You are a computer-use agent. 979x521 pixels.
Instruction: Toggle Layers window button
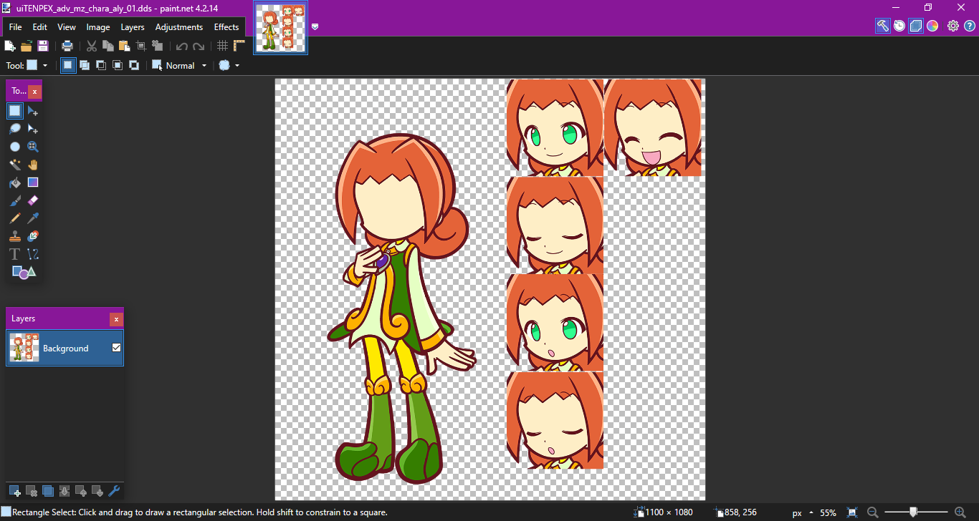point(916,26)
